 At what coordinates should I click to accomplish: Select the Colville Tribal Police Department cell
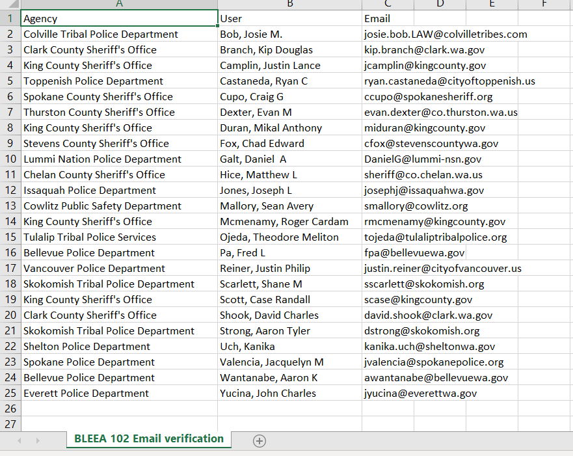(119, 34)
